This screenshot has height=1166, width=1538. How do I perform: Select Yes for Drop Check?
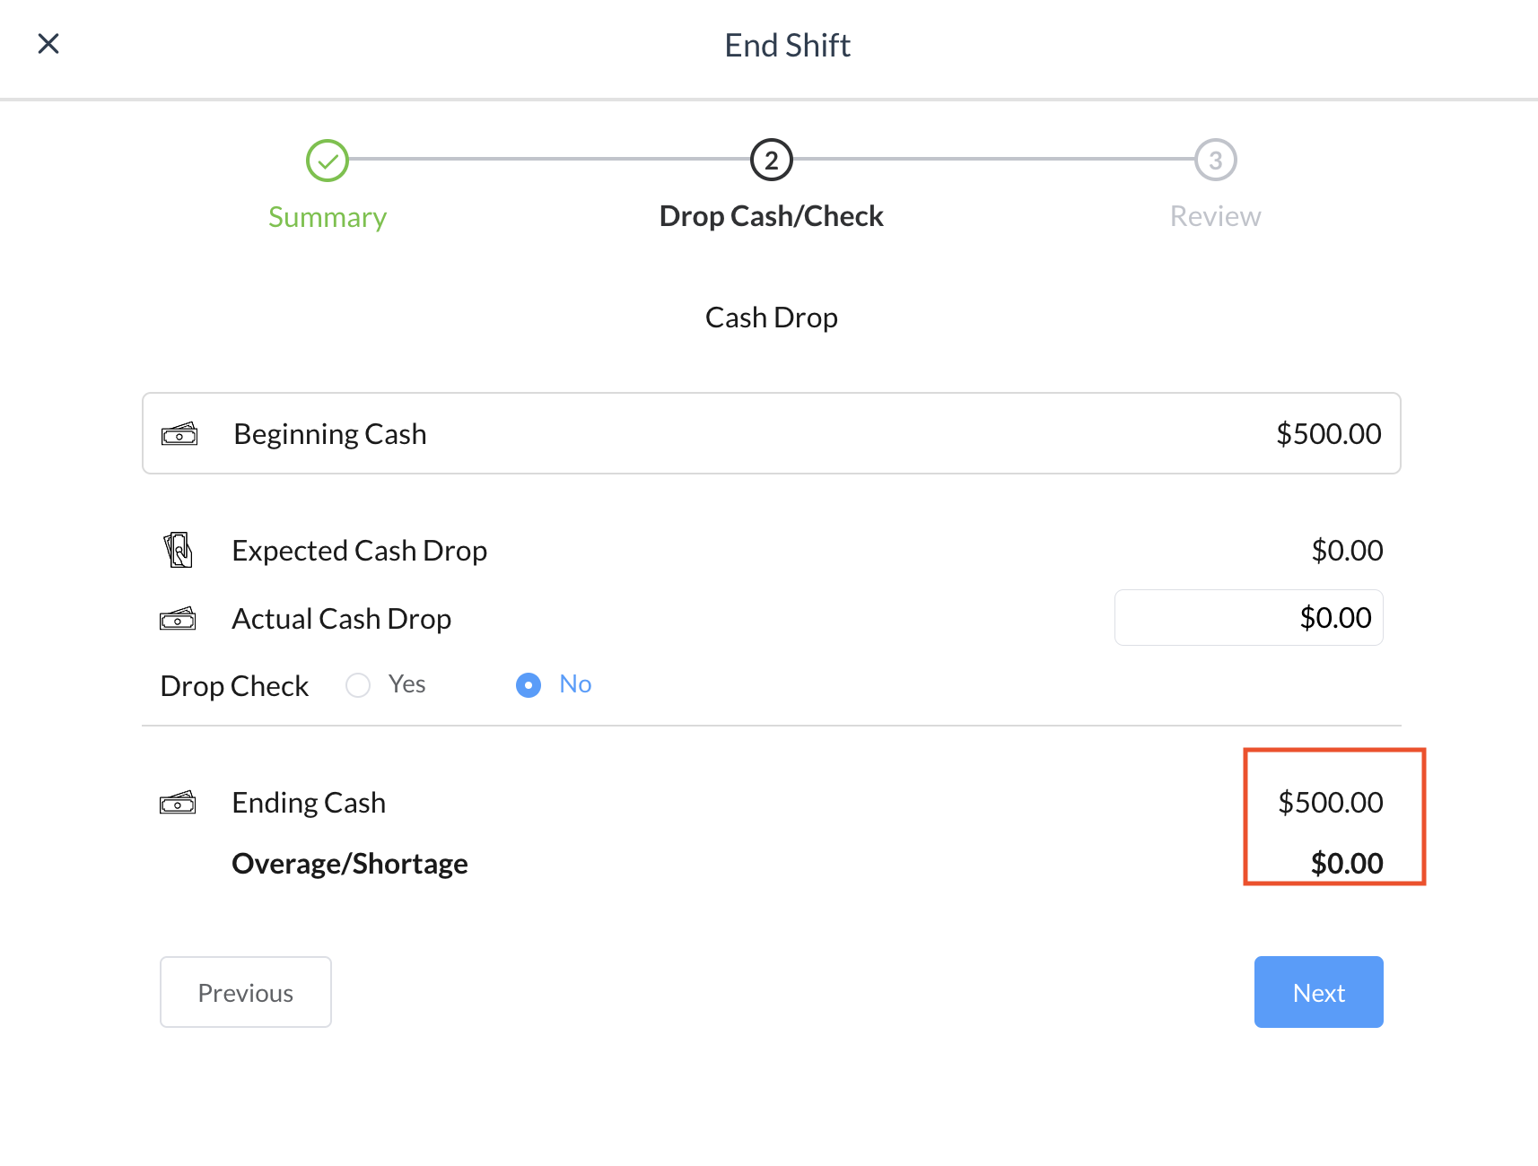coord(358,685)
